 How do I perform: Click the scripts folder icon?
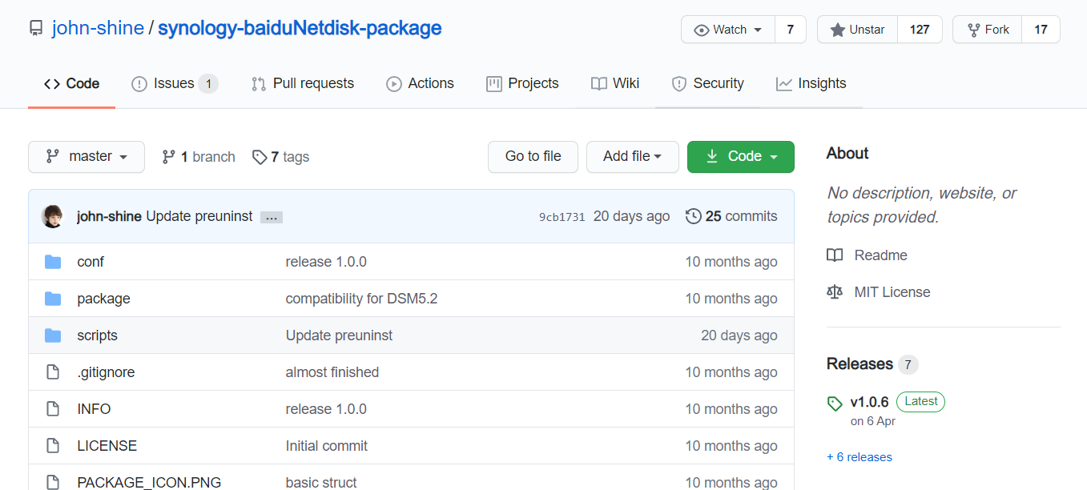[53, 335]
